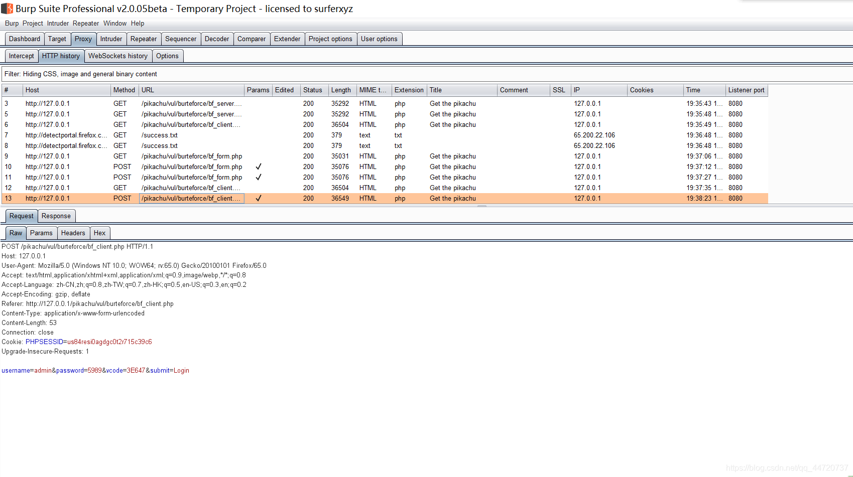Click the Params checkmark in row 11

[x=258, y=177]
